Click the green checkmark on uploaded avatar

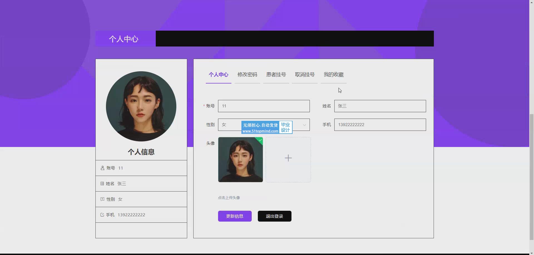[x=260, y=140]
